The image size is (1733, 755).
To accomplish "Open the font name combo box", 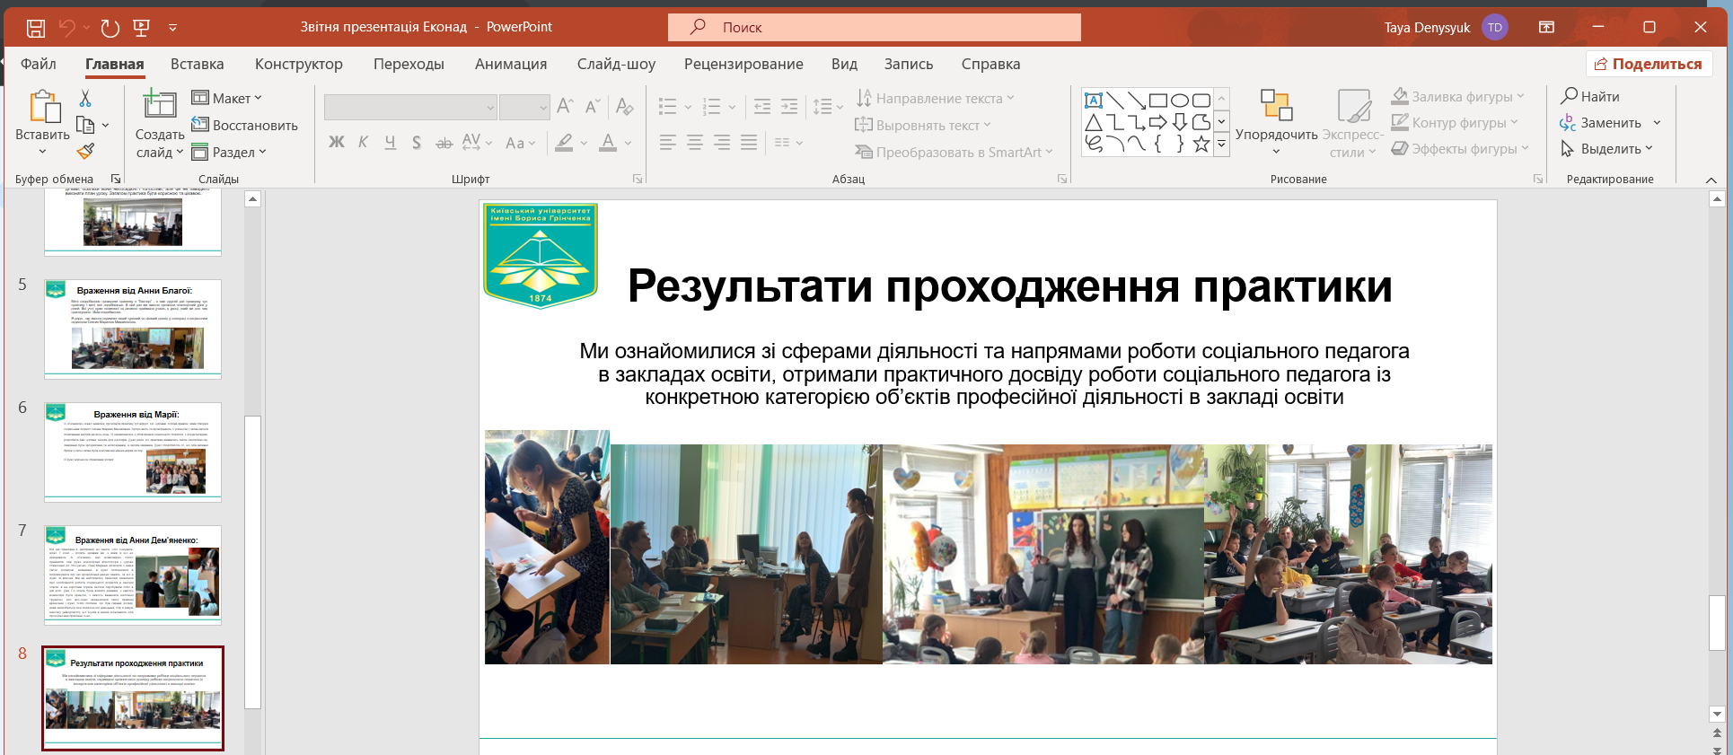I will (410, 107).
